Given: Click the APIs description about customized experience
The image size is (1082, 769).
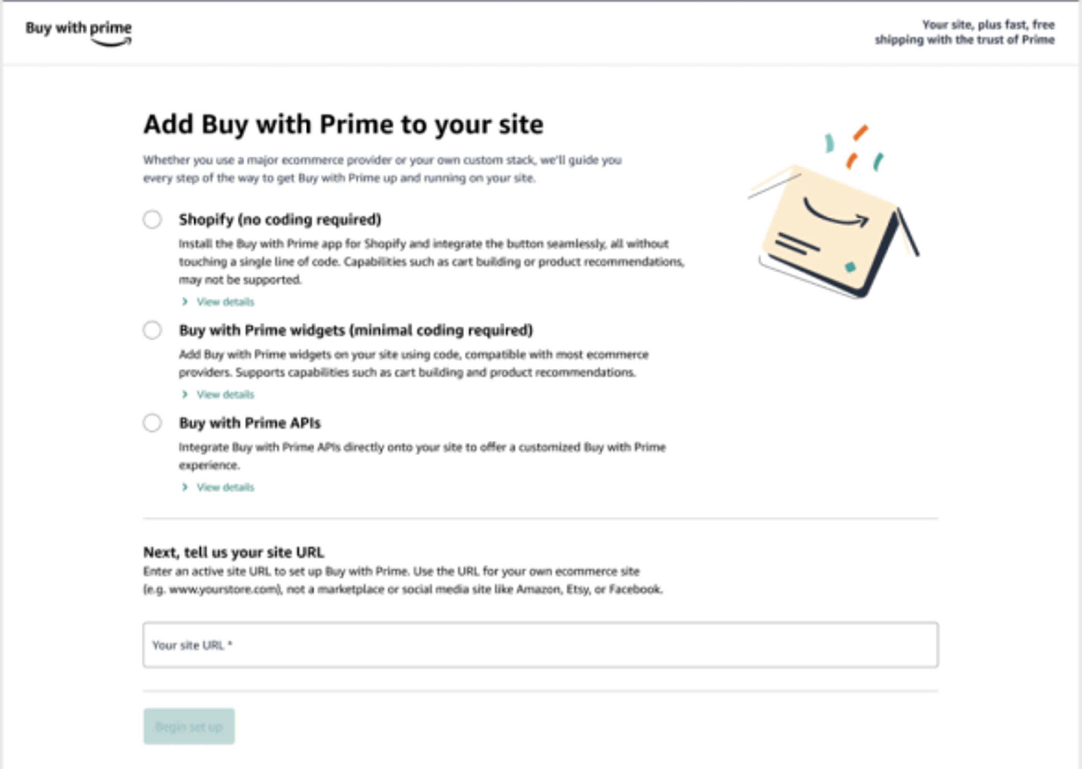Looking at the screenshot, I should 422,455.
